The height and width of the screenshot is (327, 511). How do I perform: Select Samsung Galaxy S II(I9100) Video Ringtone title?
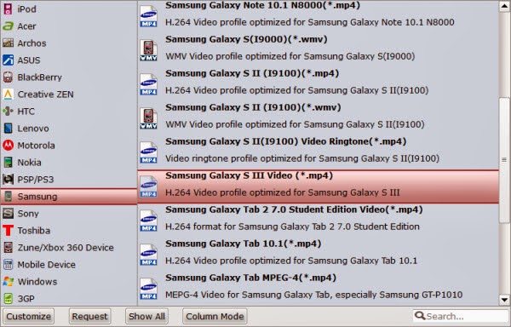286,141
